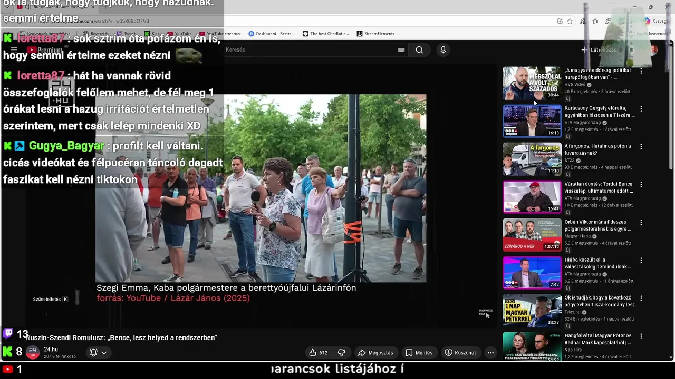Open options for the Nap Híre video
Image resolution: width=675 pixels, height=379 pixels.
tap(641, 336)
